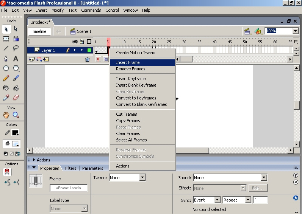Toggle Layer 1 green outline square
302x214 pixels.
pos(89,50)
